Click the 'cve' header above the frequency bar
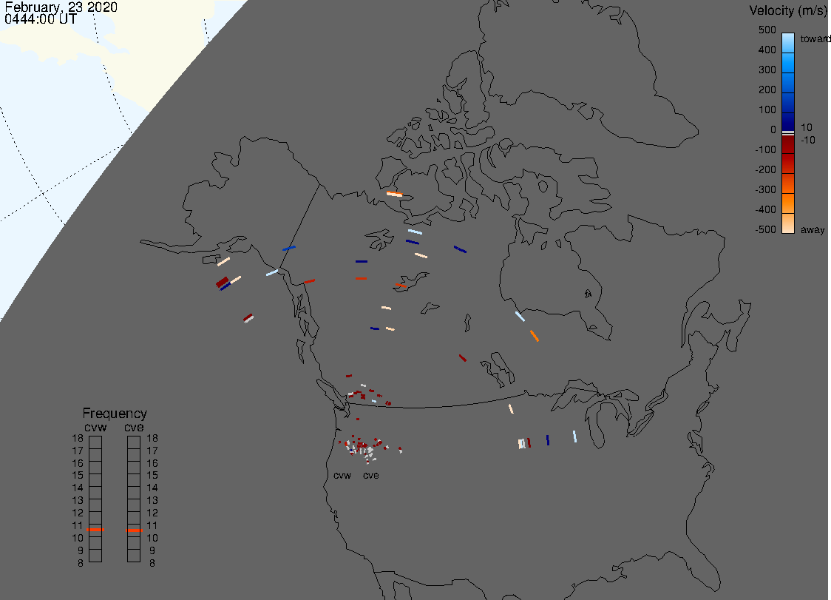The height and width of the screenshot is (600, 831). (x=134, y=428)
